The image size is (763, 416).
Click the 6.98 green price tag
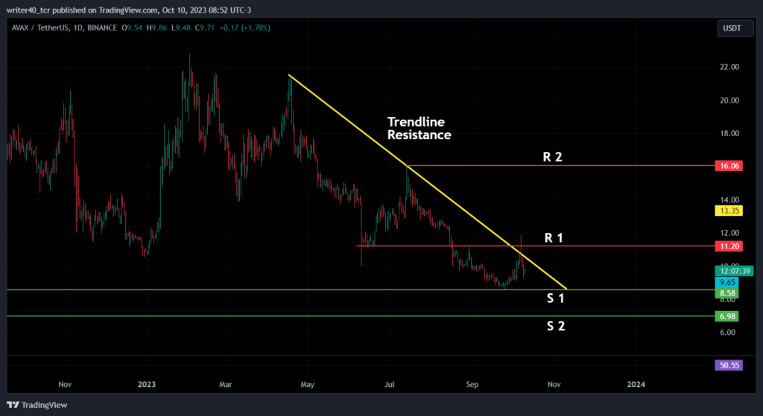[x=726, y=316]
